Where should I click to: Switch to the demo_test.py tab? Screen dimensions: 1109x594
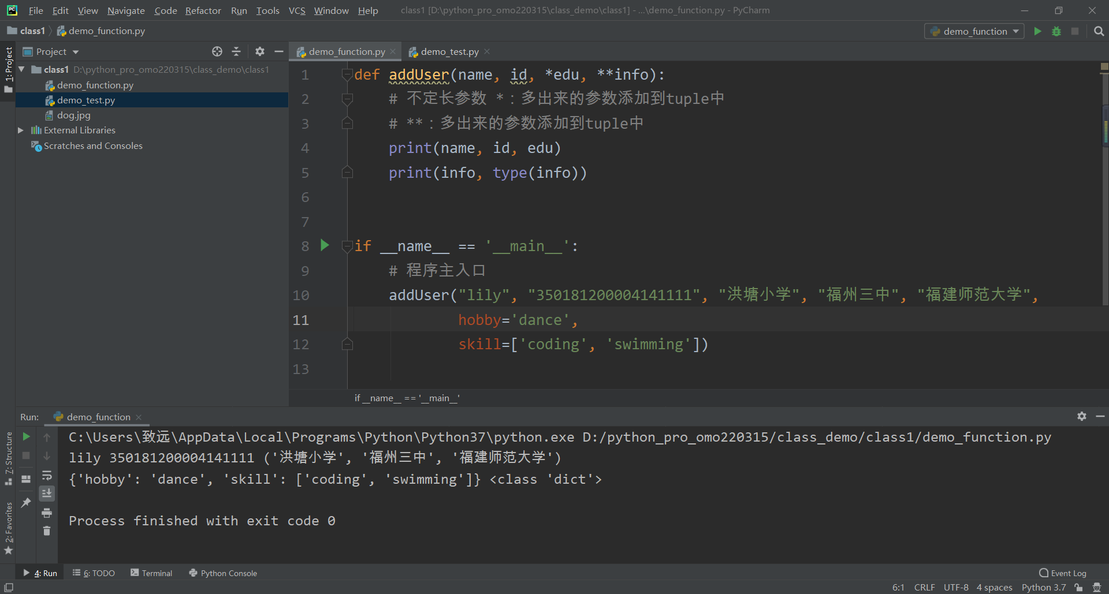[449, 51]
